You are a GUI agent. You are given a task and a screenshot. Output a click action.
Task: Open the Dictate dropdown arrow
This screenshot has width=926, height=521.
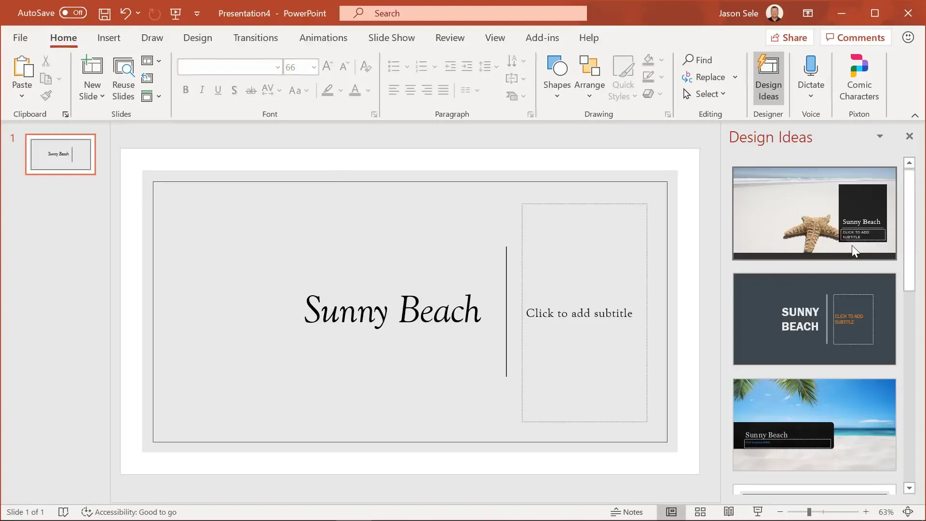tap(811, 96)
